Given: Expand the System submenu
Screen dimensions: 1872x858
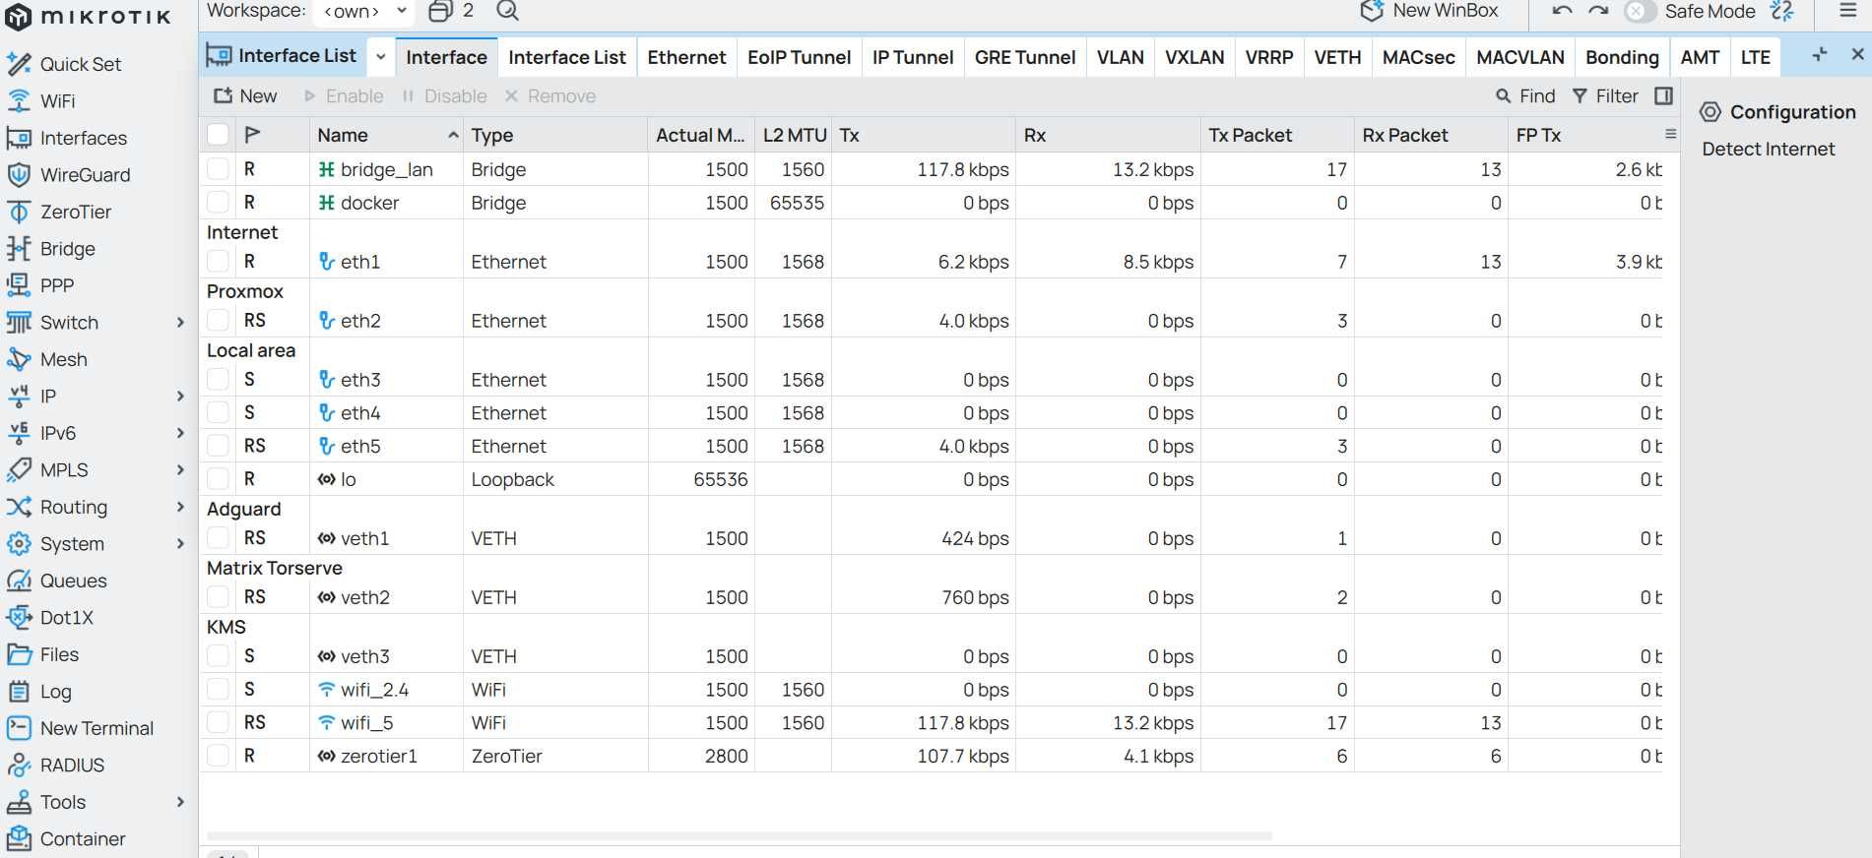Looking at the screenshot, I should pyautogui.click(x=180, y=544).
